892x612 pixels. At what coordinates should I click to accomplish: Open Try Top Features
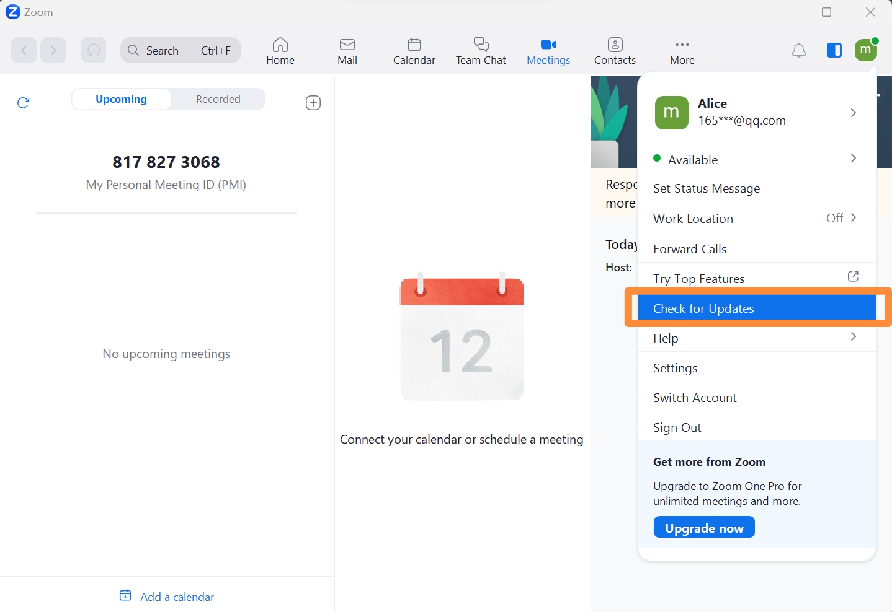[x=757, y=278]
